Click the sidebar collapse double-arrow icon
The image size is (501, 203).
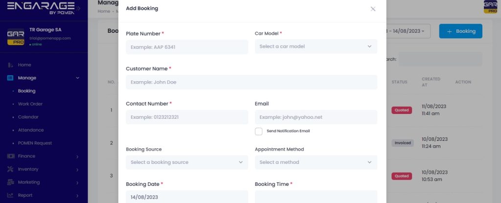click(79, 8)
